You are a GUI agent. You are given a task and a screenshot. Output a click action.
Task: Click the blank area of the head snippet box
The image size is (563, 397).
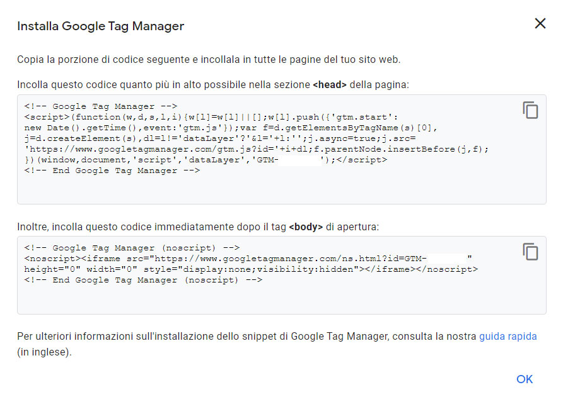point(281,189)
